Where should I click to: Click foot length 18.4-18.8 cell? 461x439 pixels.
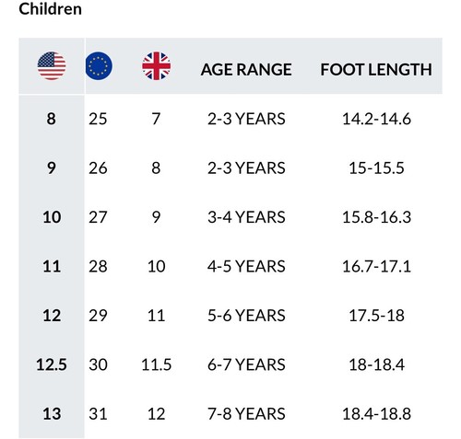[x=376, y=413]
